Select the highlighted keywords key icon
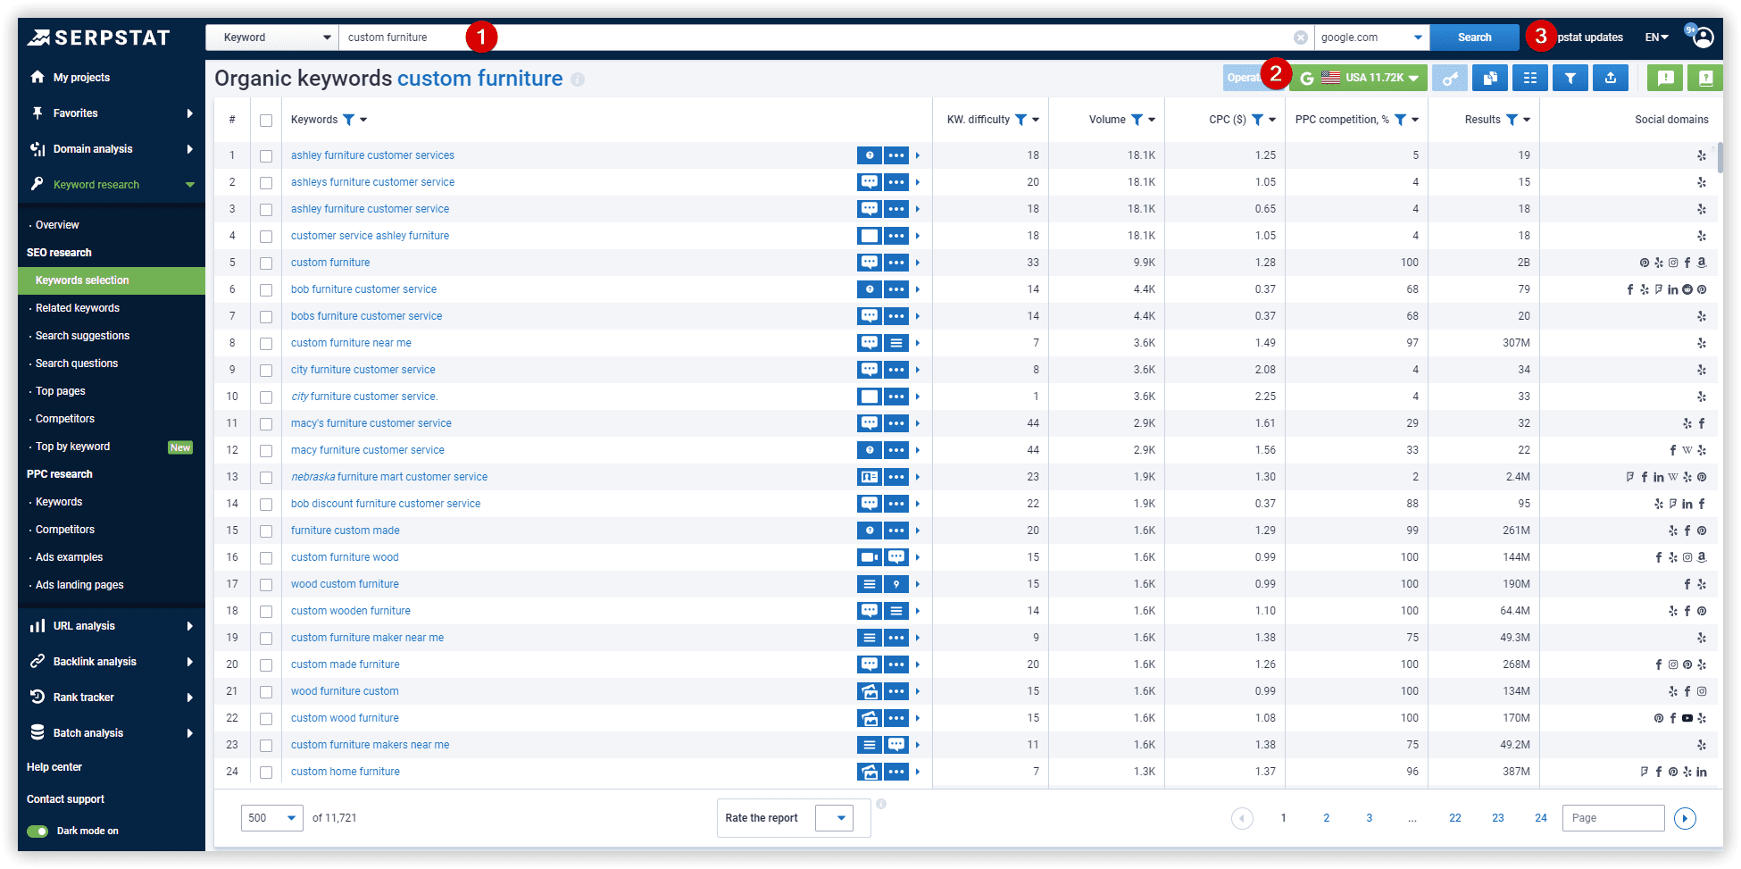The width and height of the screenshot is (1741, 869). 1450,78
